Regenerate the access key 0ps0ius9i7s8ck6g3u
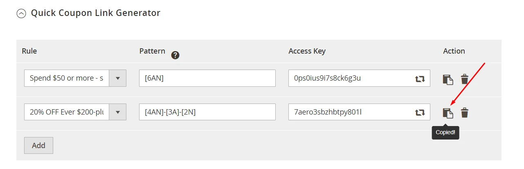Viewport: 524px width, 169px height. point(420,79)
